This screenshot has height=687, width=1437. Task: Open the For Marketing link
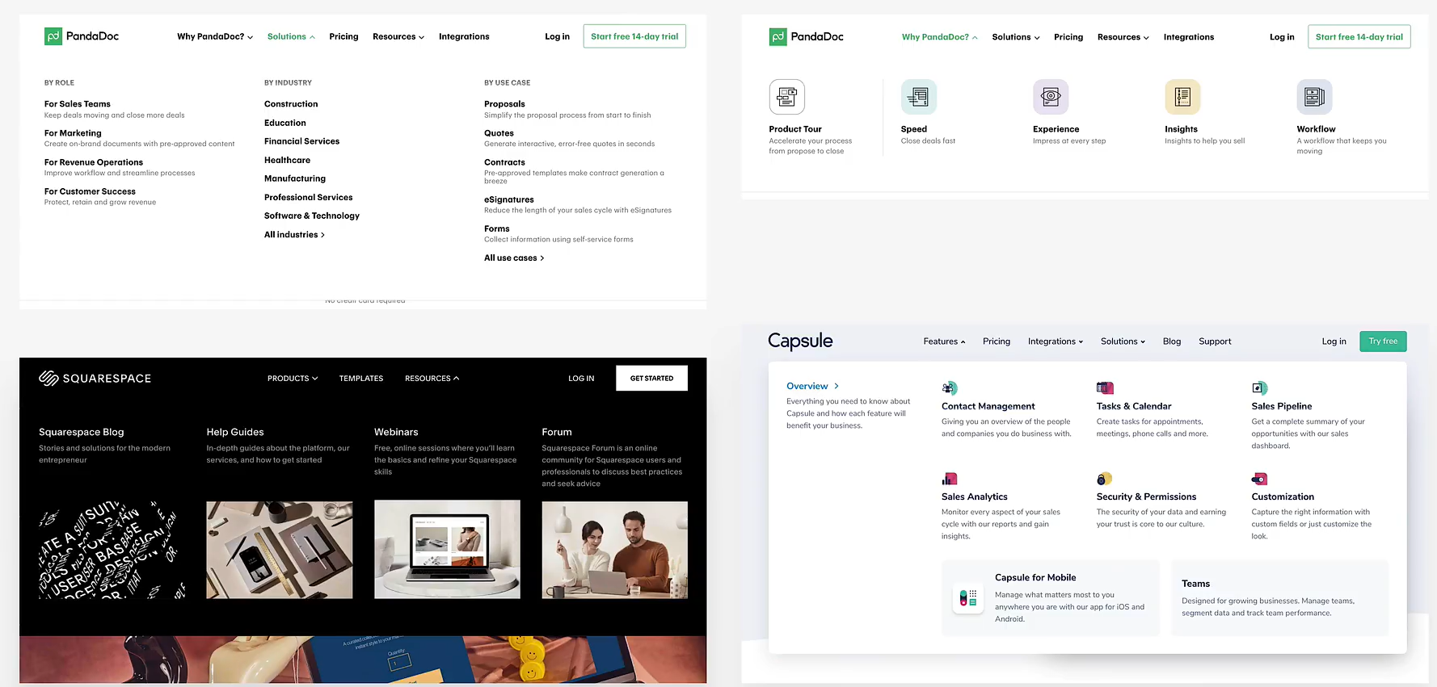tap(73, 133)
